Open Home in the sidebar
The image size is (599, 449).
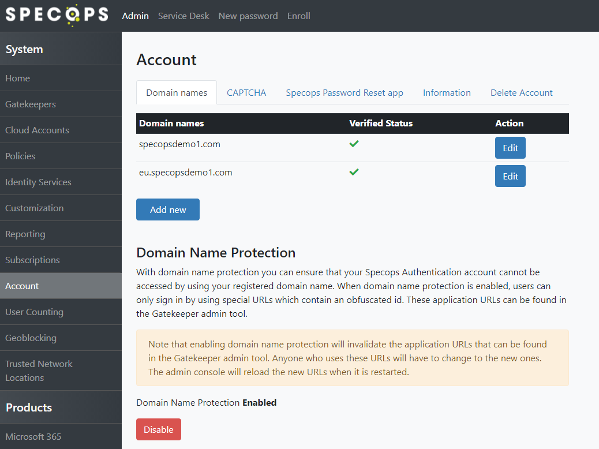(x=61, y=78)
